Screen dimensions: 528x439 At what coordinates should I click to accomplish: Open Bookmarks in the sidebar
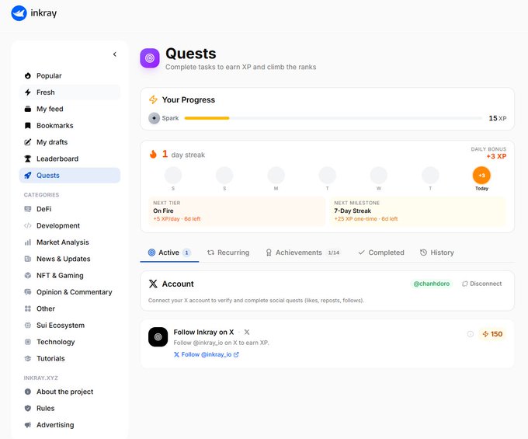point(70,125)
